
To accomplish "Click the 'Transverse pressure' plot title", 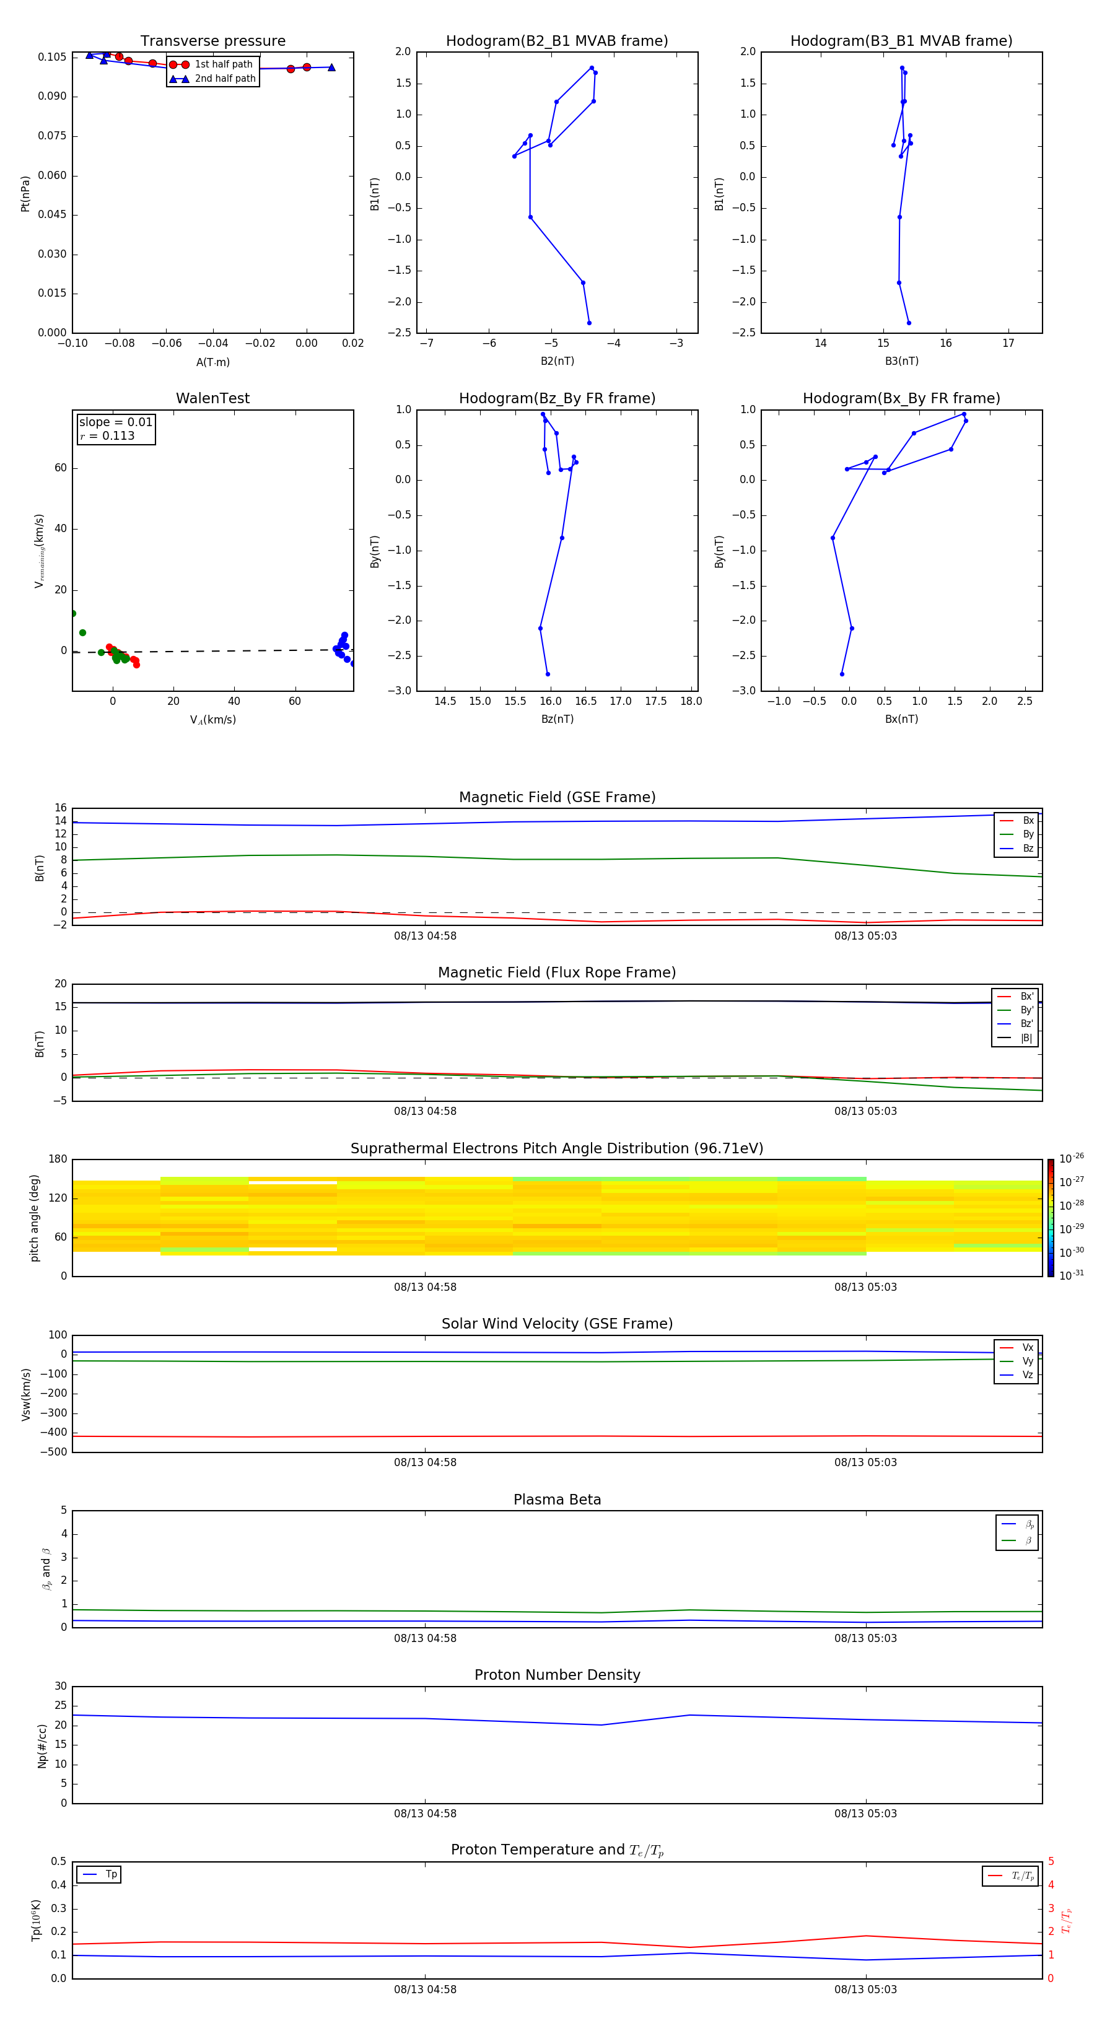I will [x=212, y=41].
